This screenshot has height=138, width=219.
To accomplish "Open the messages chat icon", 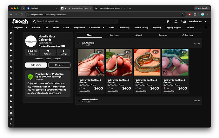I will [183, 21].
